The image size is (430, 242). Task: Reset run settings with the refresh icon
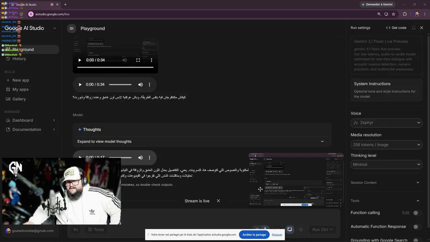tap(414, 28)
